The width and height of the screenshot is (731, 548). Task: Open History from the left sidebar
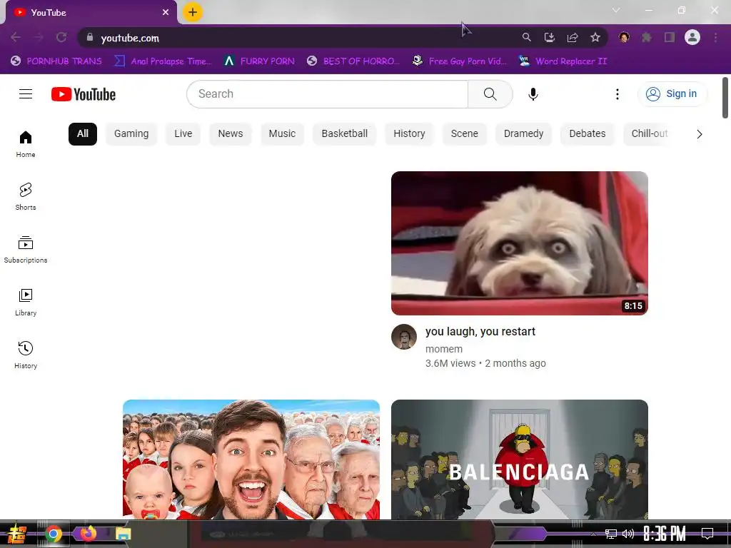26,355
